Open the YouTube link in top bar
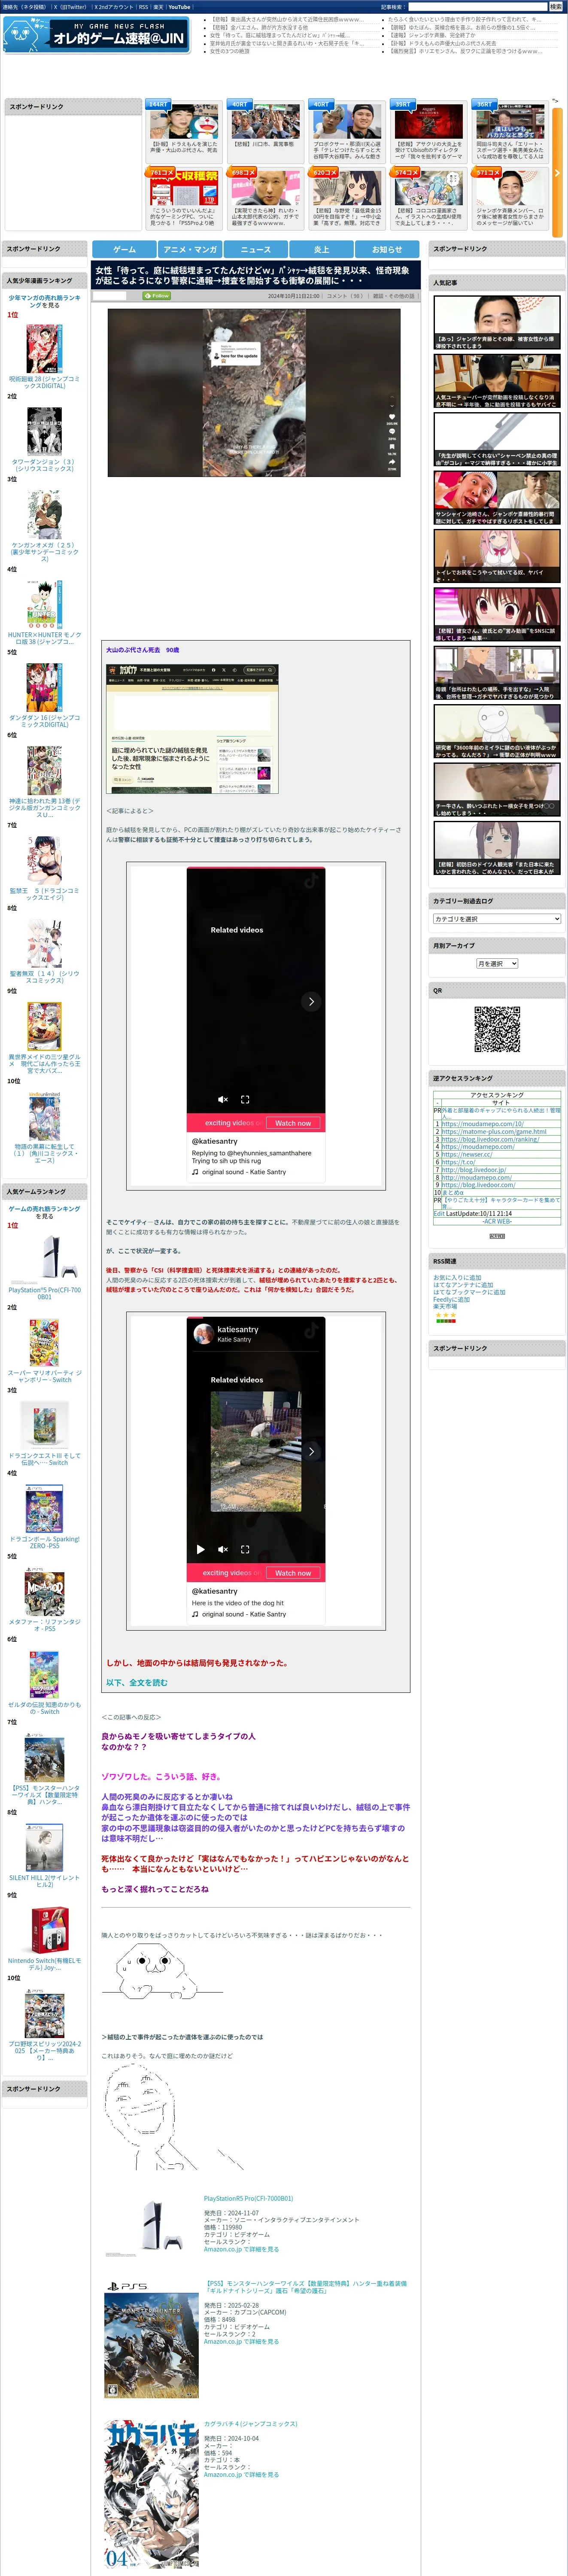The width and height of the screenshot is (568, 2576). (x=179, y=7)
